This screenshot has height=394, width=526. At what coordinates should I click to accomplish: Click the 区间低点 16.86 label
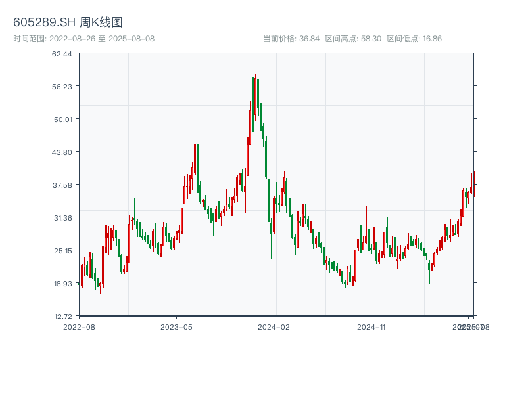point(414,39)
